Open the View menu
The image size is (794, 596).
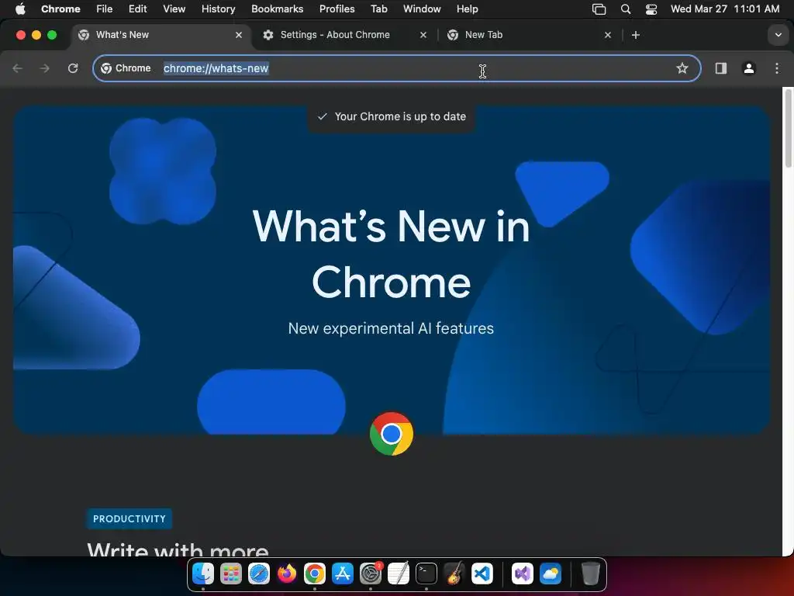click(174, 9)
